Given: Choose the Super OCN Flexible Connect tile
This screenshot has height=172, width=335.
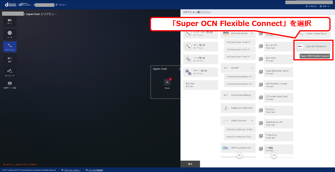Looking at the screenshot, I should click(313, 46).
